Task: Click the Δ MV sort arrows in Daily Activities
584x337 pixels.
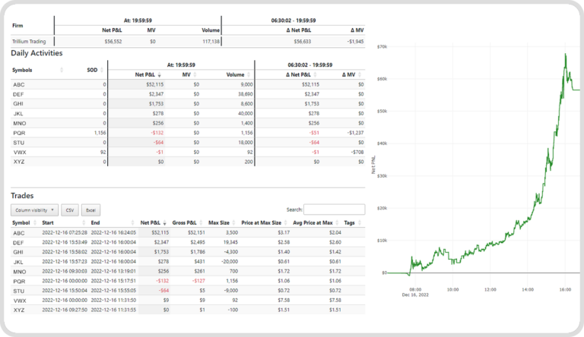Action: click(x=360, y=74)
